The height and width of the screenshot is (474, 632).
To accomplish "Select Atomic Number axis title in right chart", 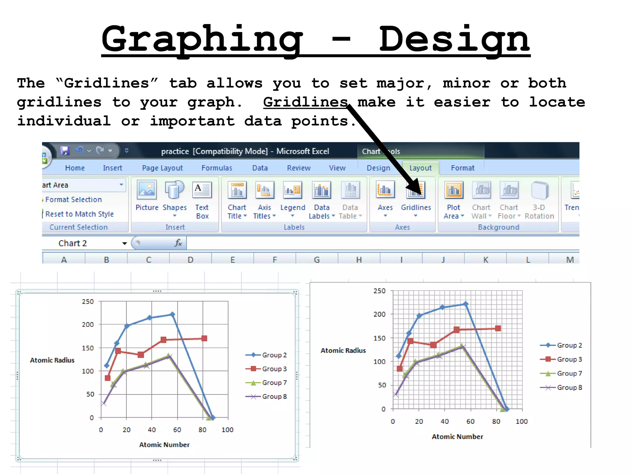I will pyautogui.click(x=457, y=437).
